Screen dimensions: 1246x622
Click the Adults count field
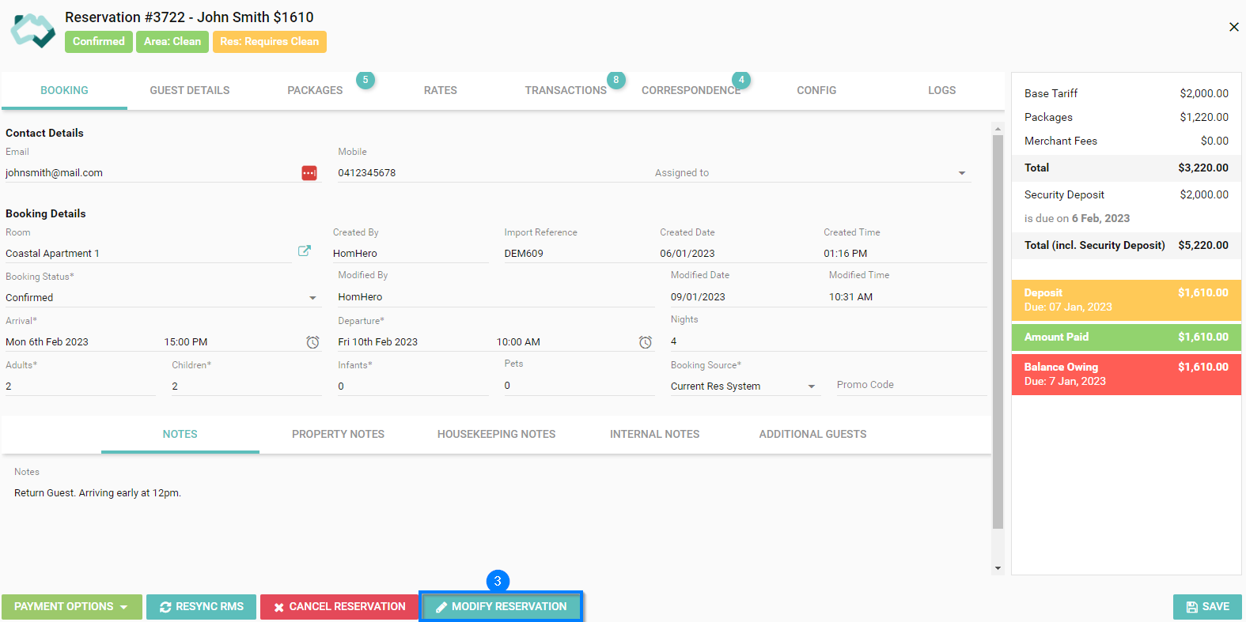pos(81,386)
